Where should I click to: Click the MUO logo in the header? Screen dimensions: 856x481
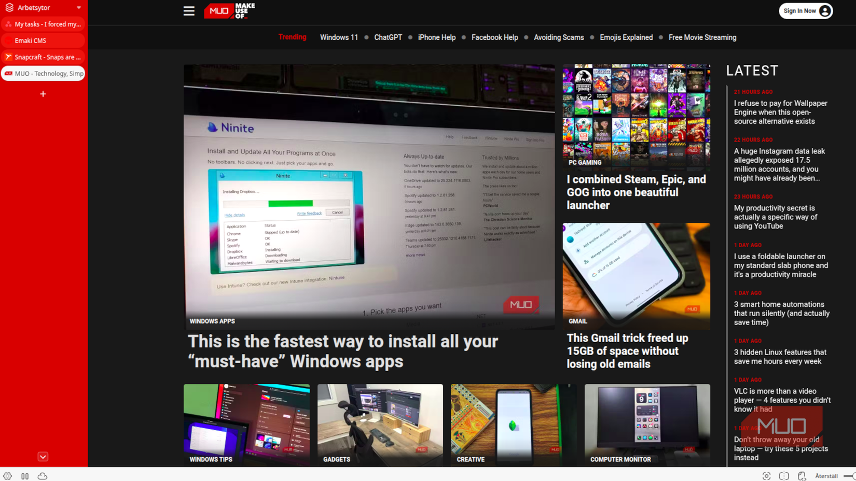(228, 10)
